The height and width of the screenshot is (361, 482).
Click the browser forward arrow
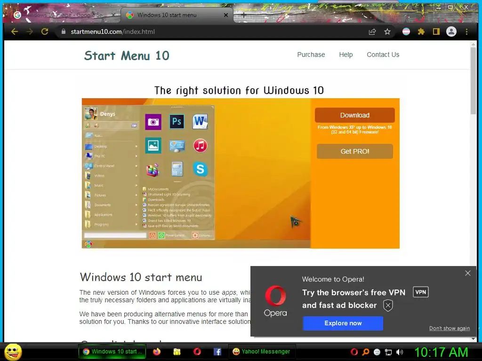[30, 31]
